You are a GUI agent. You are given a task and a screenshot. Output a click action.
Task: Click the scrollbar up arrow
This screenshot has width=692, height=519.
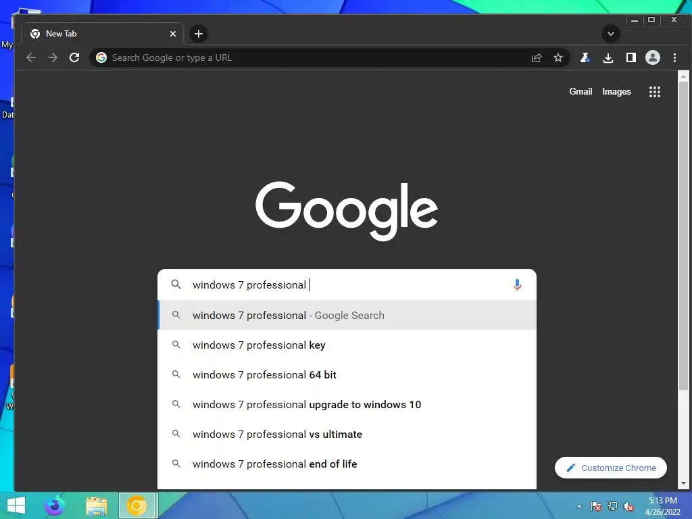click(x=683, y=76)
